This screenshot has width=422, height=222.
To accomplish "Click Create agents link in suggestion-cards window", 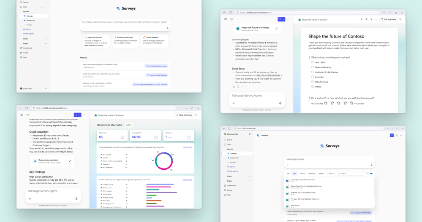I will click(x=29, y=34).
